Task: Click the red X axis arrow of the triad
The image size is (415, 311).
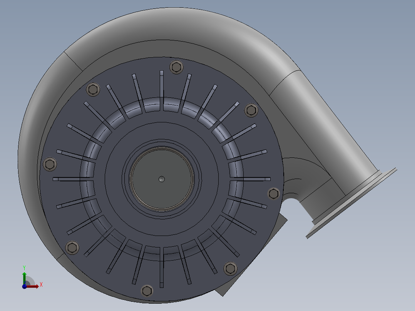Action: pyautogui.click(x=33, y=286)
